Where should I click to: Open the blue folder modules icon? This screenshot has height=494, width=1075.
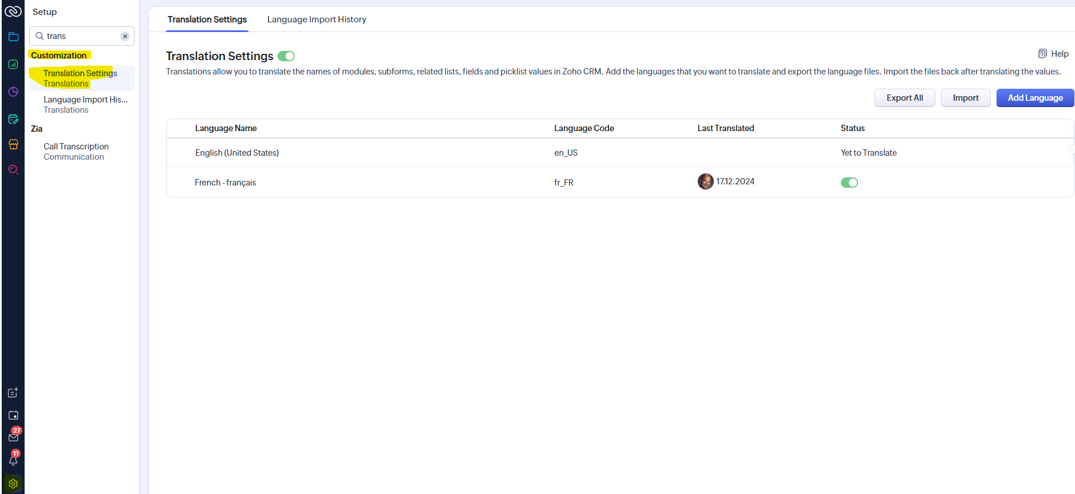13,37
